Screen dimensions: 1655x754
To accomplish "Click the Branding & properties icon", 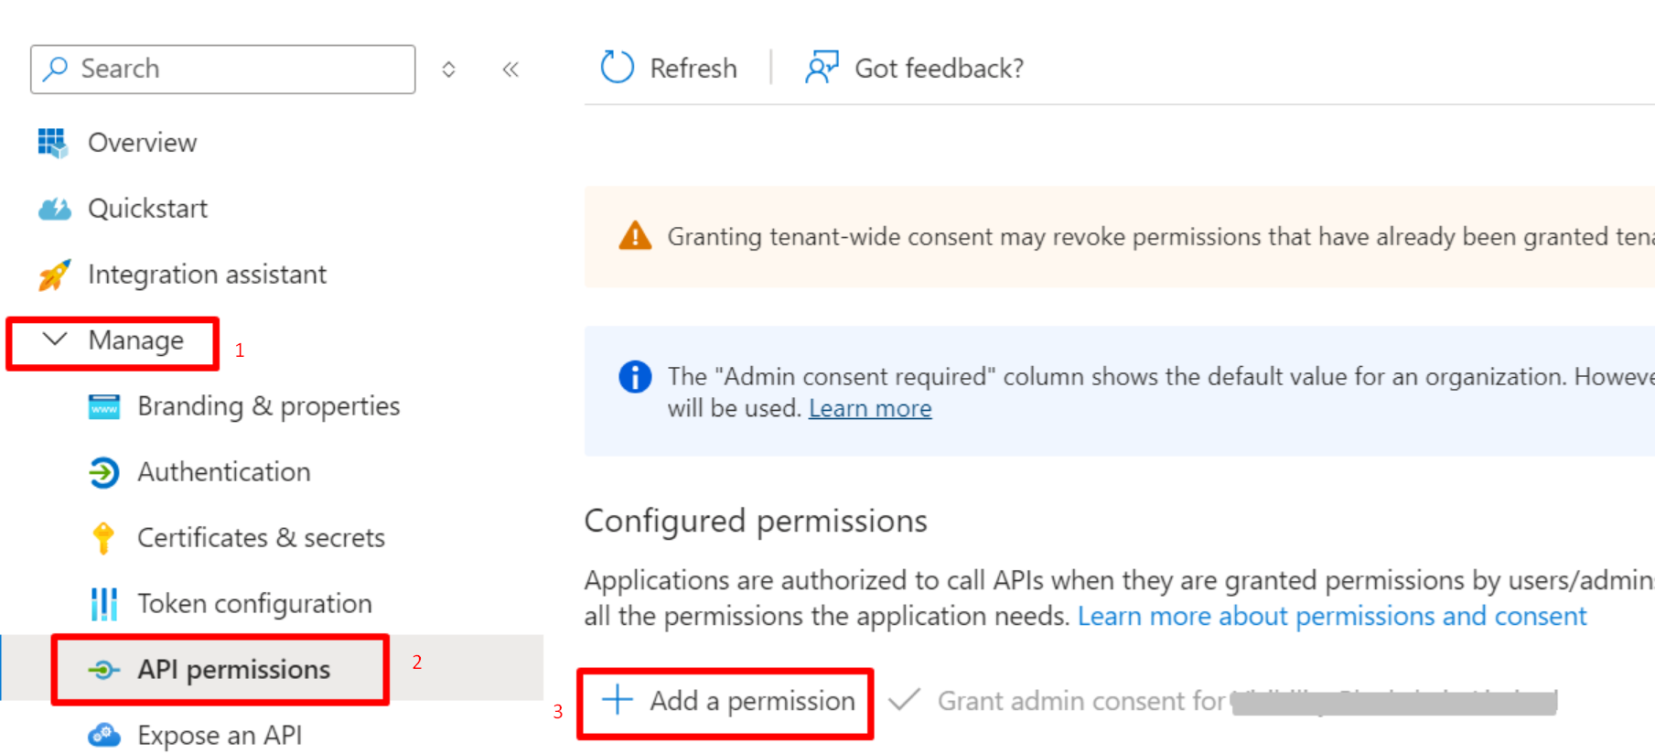I will pyautogui.click(x=103, y=406).
